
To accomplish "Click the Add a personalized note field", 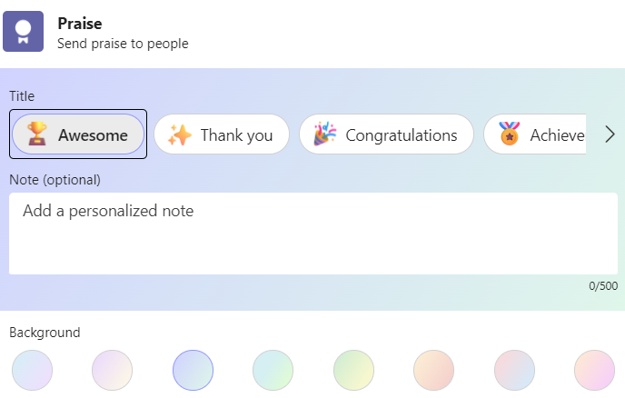I will click(x=313, y=234).
